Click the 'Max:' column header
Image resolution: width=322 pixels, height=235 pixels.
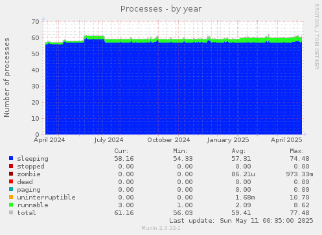pyautogui.click(x=297, y=151)
